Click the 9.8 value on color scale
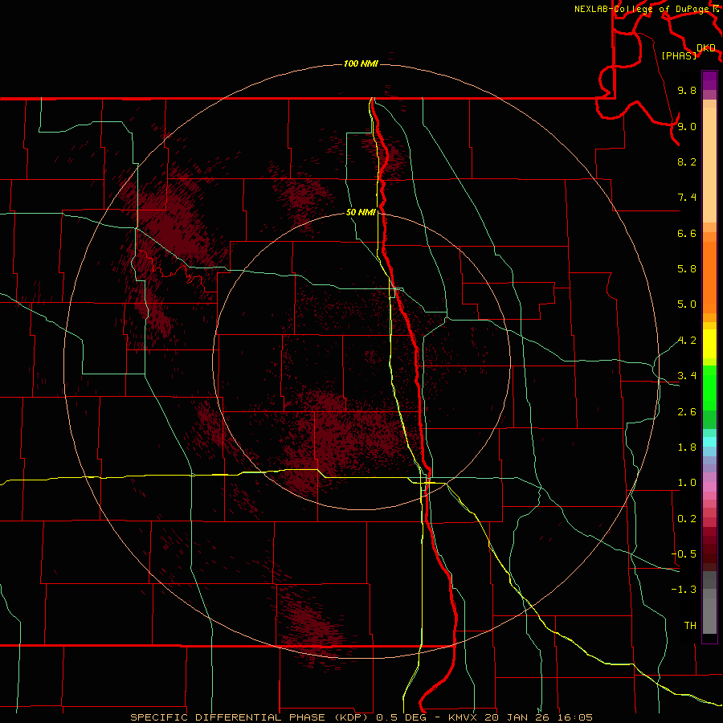Screen dimensions: 723x723 click(x=687, y=90)
